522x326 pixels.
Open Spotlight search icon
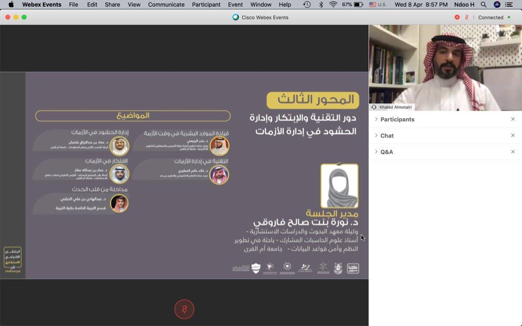tap(483, 5)
